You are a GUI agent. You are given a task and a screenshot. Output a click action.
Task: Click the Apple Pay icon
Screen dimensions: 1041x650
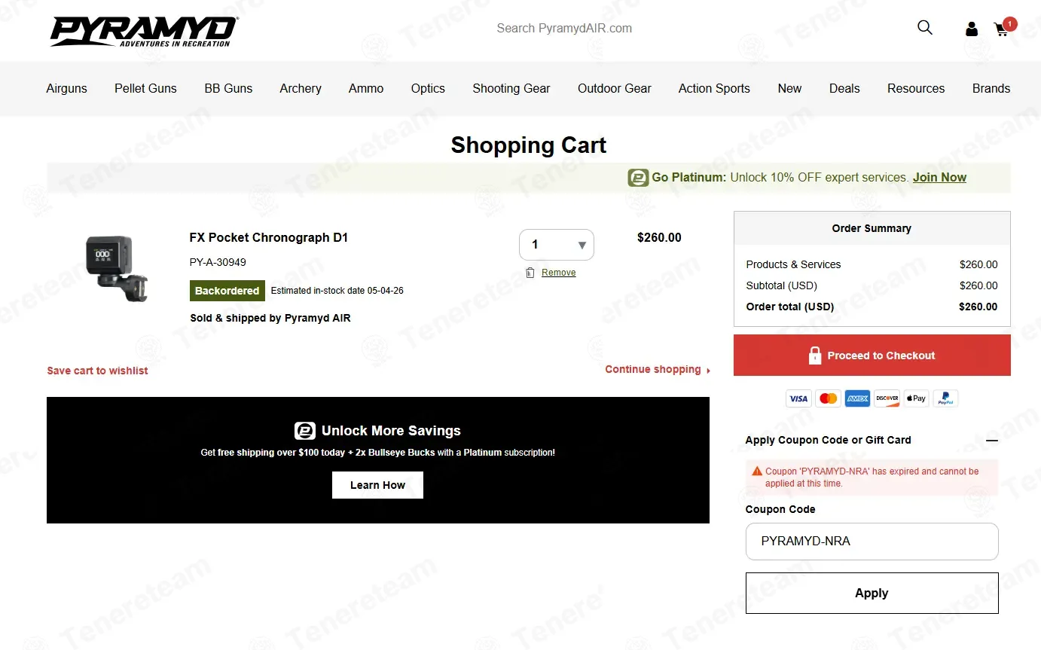[916, 398]
